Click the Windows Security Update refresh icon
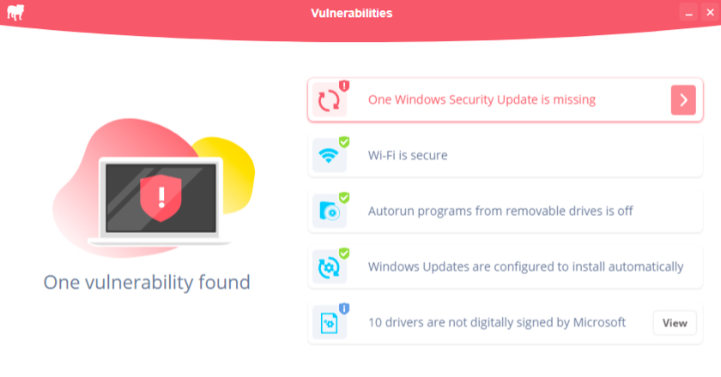The width and height of the screenshot is (721, 377). [329, 101]
